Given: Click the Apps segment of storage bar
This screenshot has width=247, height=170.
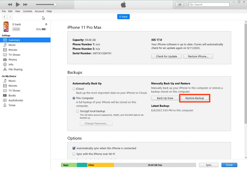Looking at the screenshot, I should coord(69,165).
